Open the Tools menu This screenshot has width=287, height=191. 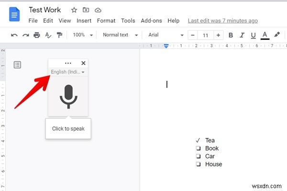click(128, 21)
